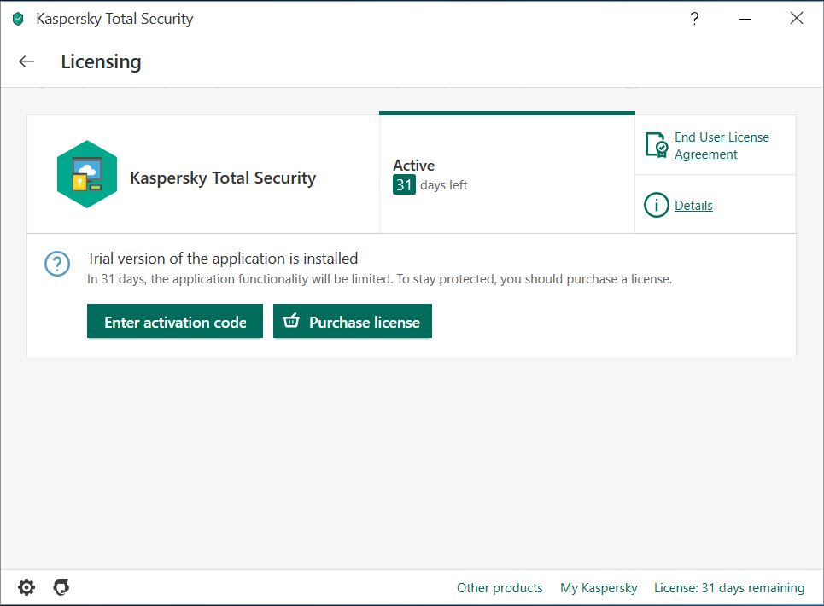
Task: Click the Enter activation code button
Action: click(x=175, y=321)
